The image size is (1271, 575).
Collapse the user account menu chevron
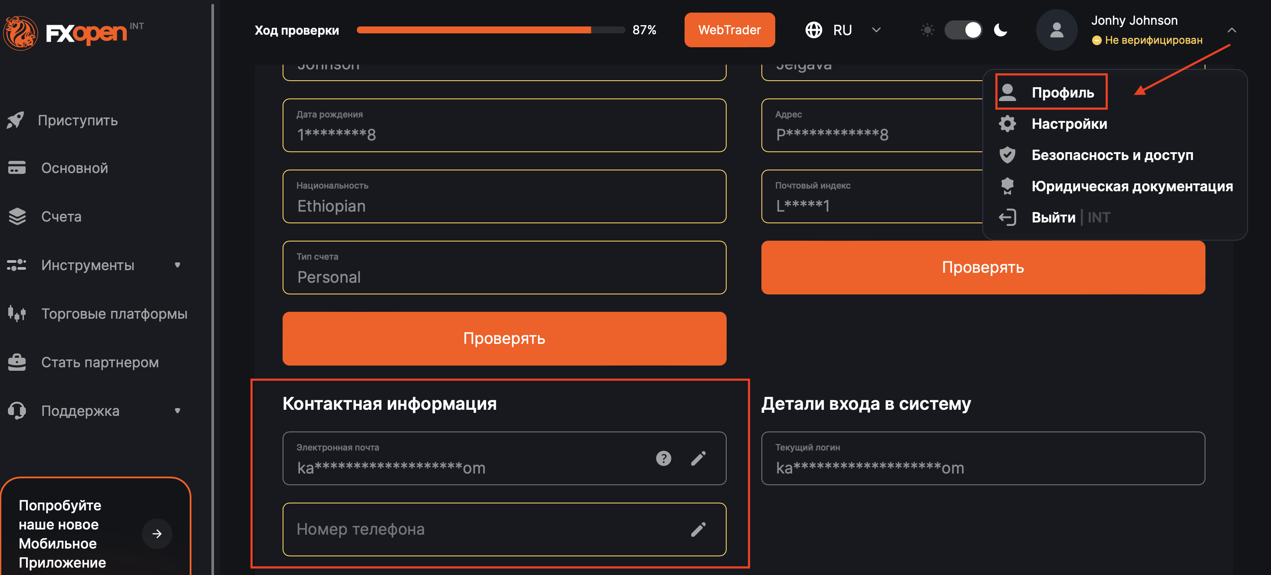(x=1231, y=30)
